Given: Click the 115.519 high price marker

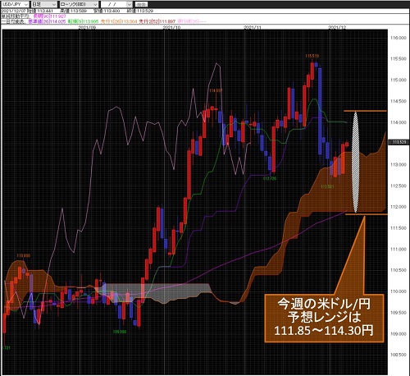Looking at the screenshot, I should (x=312, y=56).
